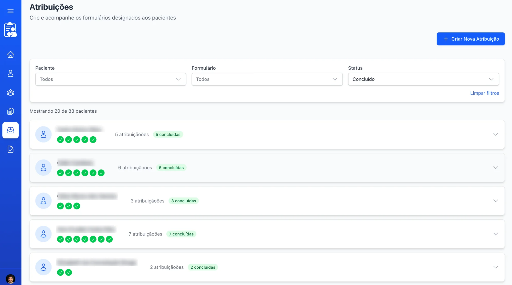Open the Paciente filter dropdown

coord(111,79)
